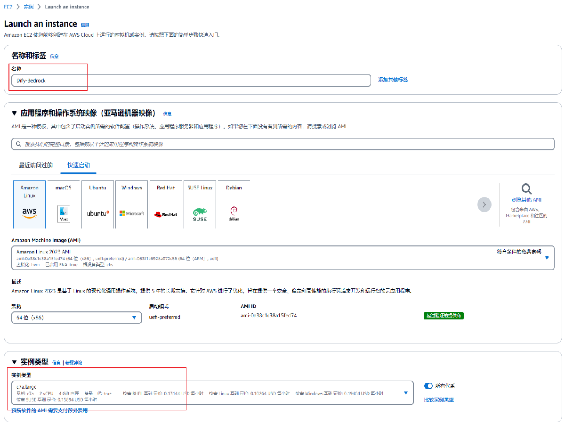Pick the Ubuntu quick start image
The image size is (565, 424).
pyautogui.click(x=97, y=204)
